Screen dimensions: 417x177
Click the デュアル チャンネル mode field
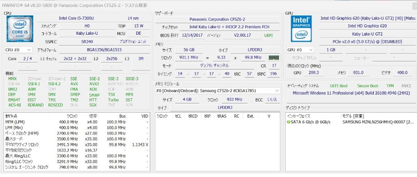tap(214, 66)
